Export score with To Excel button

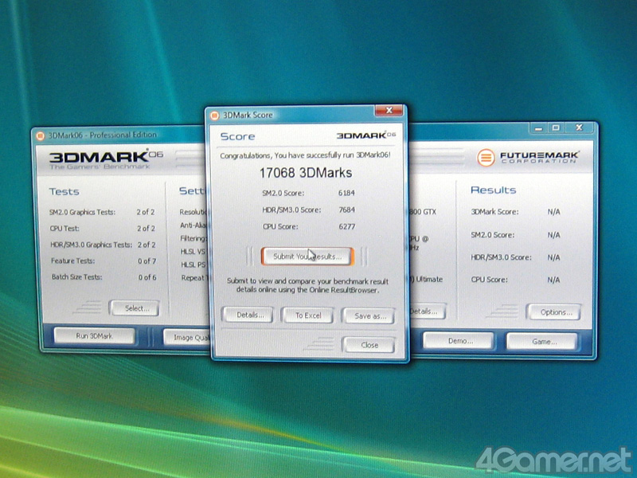307,315
